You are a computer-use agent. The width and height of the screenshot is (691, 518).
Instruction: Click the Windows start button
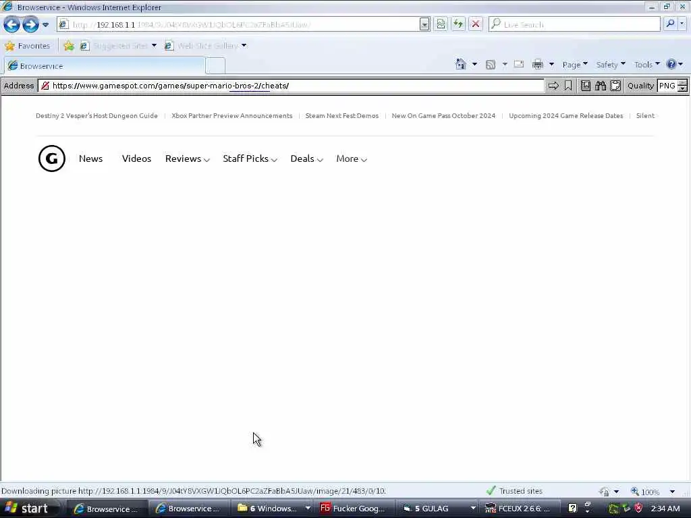point(28,509)
